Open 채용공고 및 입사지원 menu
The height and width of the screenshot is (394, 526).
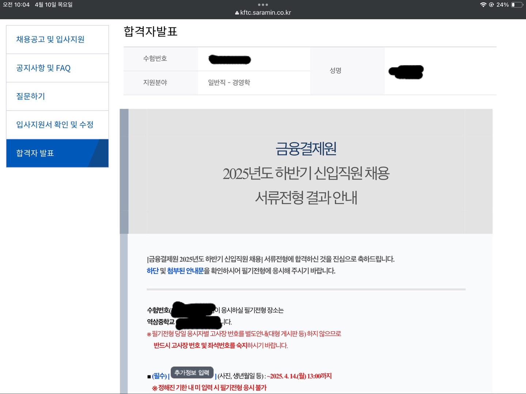50,39
